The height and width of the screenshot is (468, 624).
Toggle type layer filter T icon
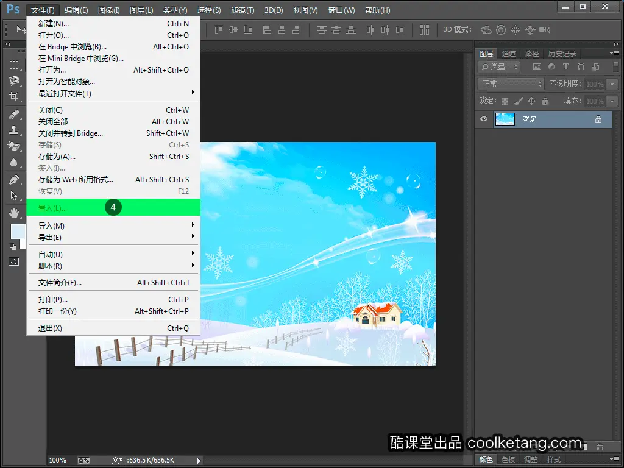(x=566, y=67)
